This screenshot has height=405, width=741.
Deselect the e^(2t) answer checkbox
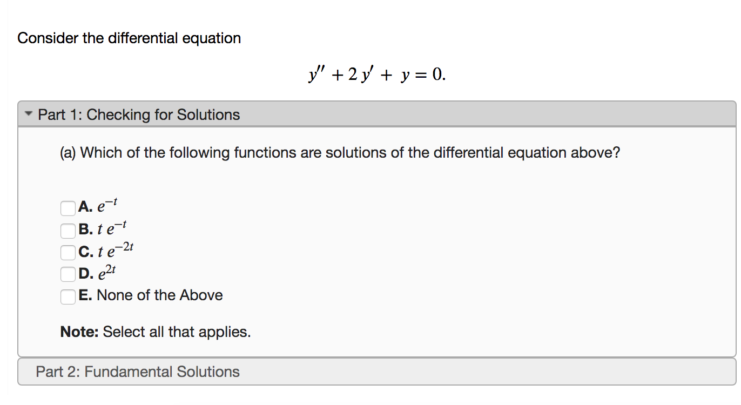(68, 274)
